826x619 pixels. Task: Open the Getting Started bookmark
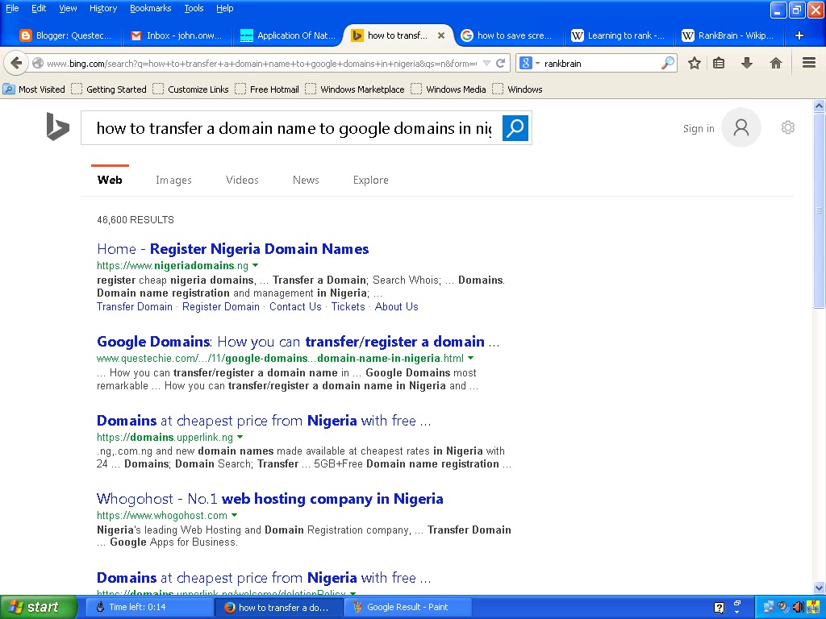tap(109, 89)
